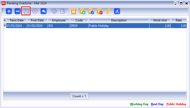Click the Employee column header

[x=59, y=20]
